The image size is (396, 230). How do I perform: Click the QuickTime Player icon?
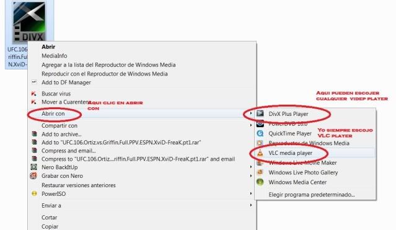coord(260,133)
